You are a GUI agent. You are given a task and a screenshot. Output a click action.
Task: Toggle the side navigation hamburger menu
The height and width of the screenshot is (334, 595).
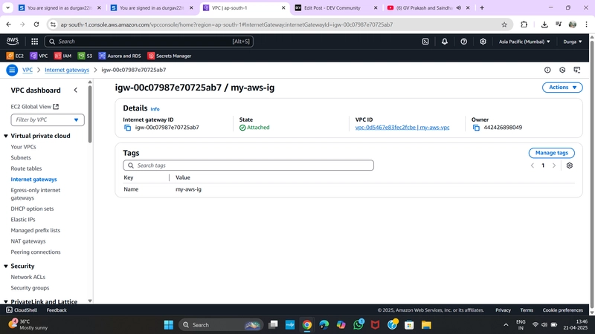[x=12, y=70]
